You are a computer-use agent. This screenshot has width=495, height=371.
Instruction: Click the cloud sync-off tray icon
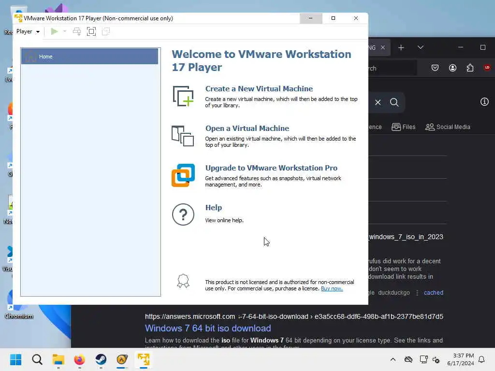point(408,359)
